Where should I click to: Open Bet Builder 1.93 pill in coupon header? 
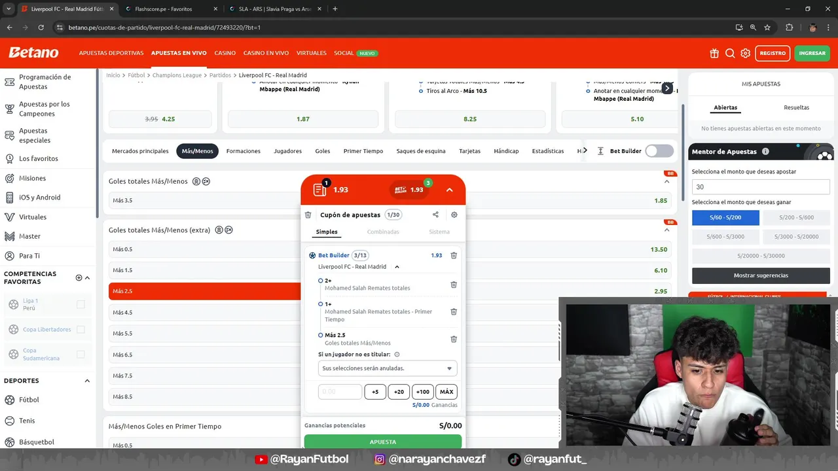410,190
